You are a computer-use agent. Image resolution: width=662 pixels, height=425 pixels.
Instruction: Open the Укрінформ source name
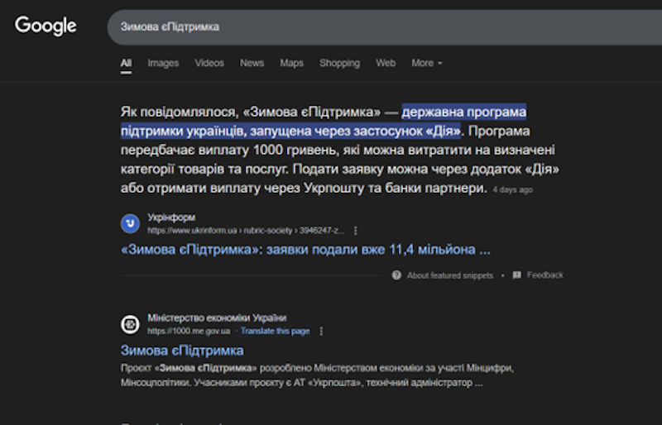171,217
